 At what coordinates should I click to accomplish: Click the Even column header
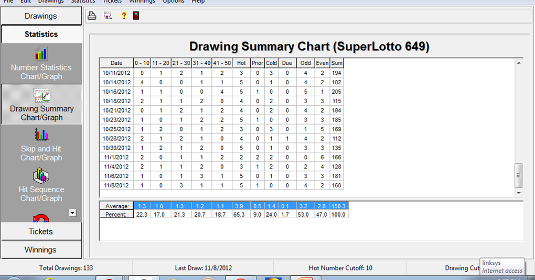coord(322,63)
